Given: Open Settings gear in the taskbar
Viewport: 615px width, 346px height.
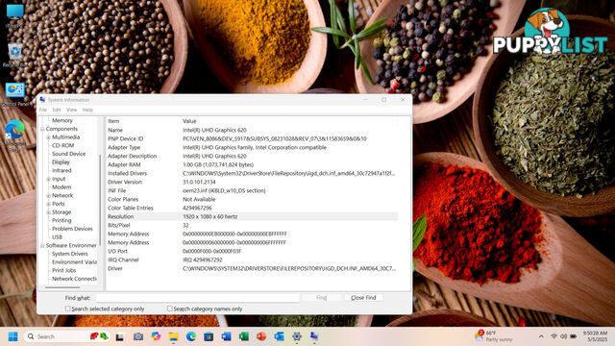Looking at the screenshot, I should click(297, 336).
